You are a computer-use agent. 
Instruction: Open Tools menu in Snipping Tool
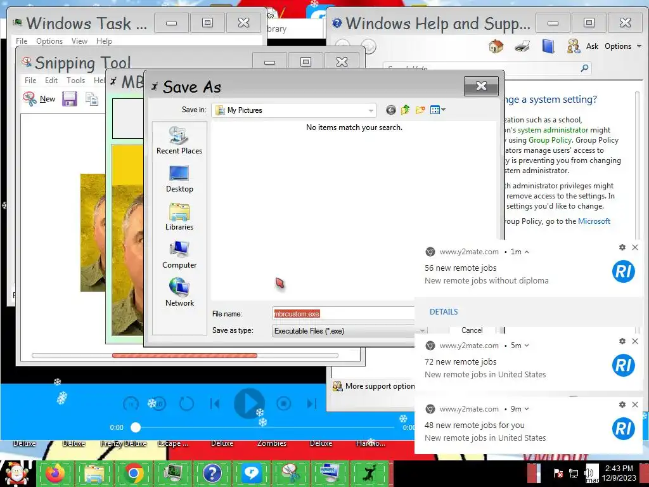coord(76,81)
